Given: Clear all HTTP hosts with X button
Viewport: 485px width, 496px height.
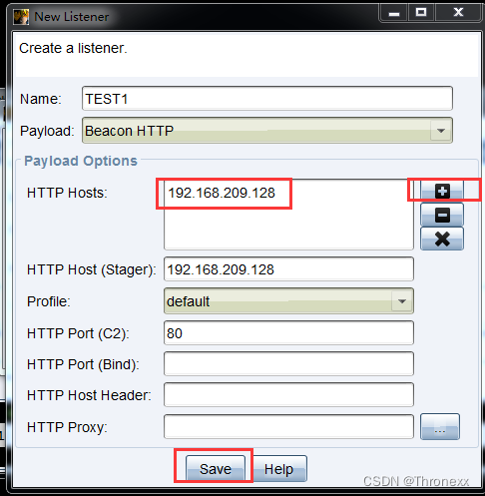Looking at the screenshot, I should pyautogui.click(x=442, y=239).
